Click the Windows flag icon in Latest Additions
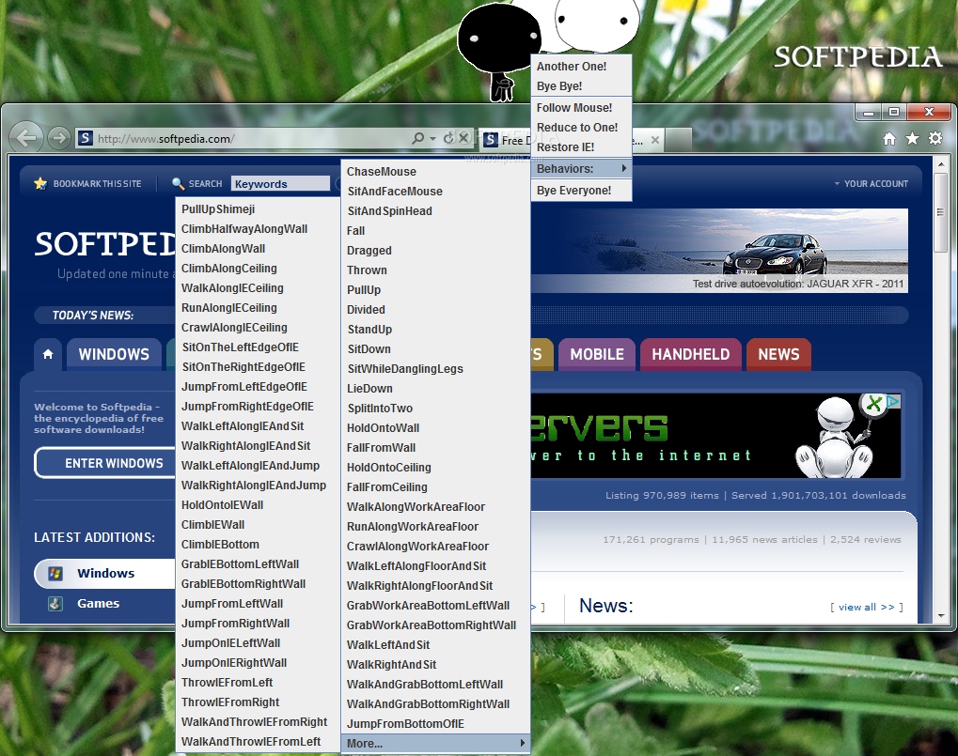Screen dimensions: 958x756 [x=55, y=573]
